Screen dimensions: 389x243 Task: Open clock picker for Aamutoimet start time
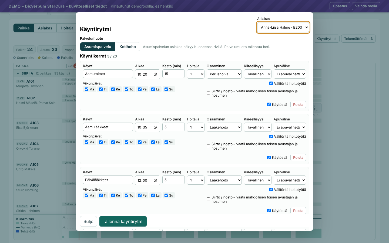155,74
